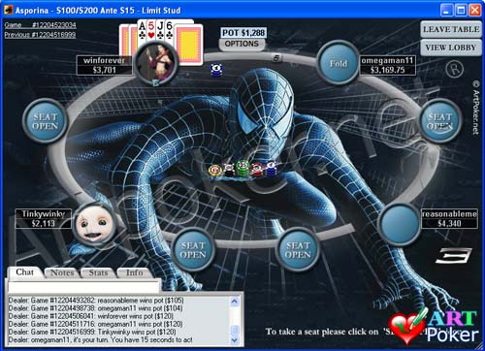Click chat line 'winforever wins pot ($120)'
Image resolution: width=485 pixels, height=351 pixels.
(91, 316)
